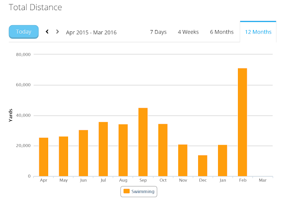The width and height of the screenshot is (283, 201).
Task: Click the February bar in chart
Action: [x=242, y=122]
